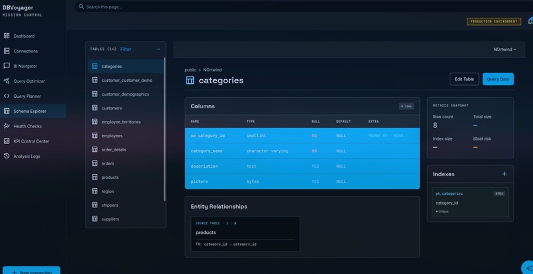Click the products relationship card
Screen dimensions: 533x274
tap(245, 234)
